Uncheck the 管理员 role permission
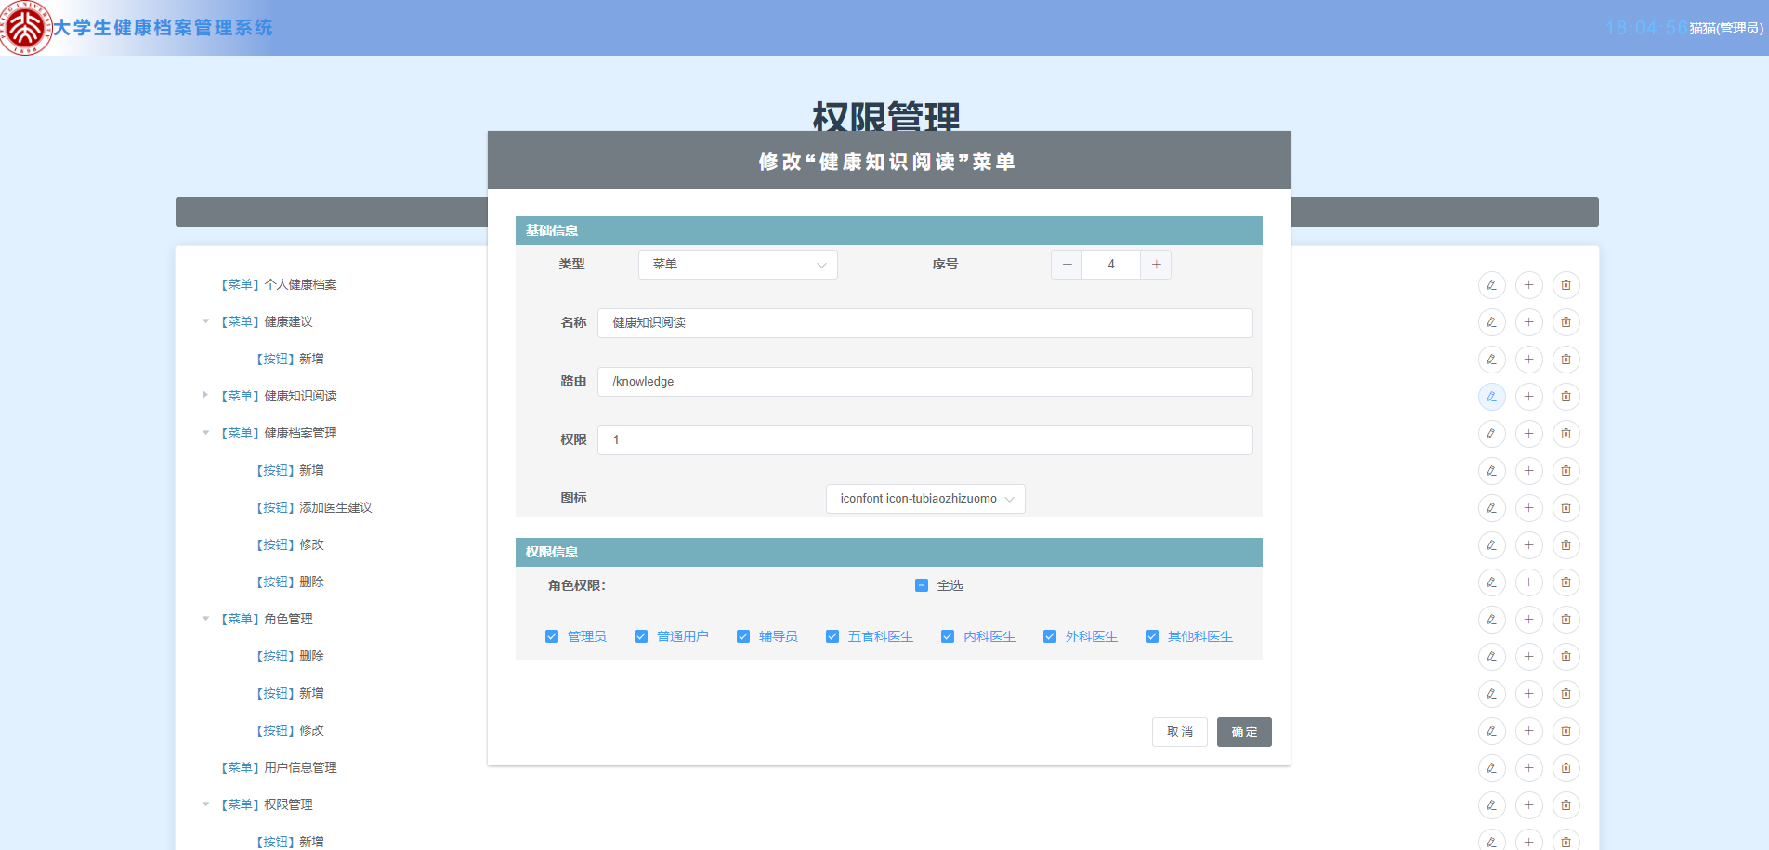 [552, 636]
